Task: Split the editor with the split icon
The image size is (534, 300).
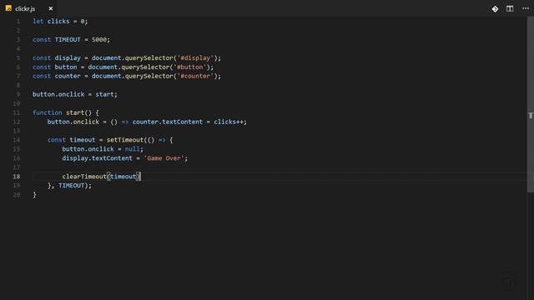Action: (510, 9)
